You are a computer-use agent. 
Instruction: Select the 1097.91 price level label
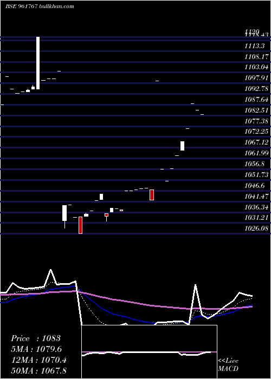tap(256, 78)
